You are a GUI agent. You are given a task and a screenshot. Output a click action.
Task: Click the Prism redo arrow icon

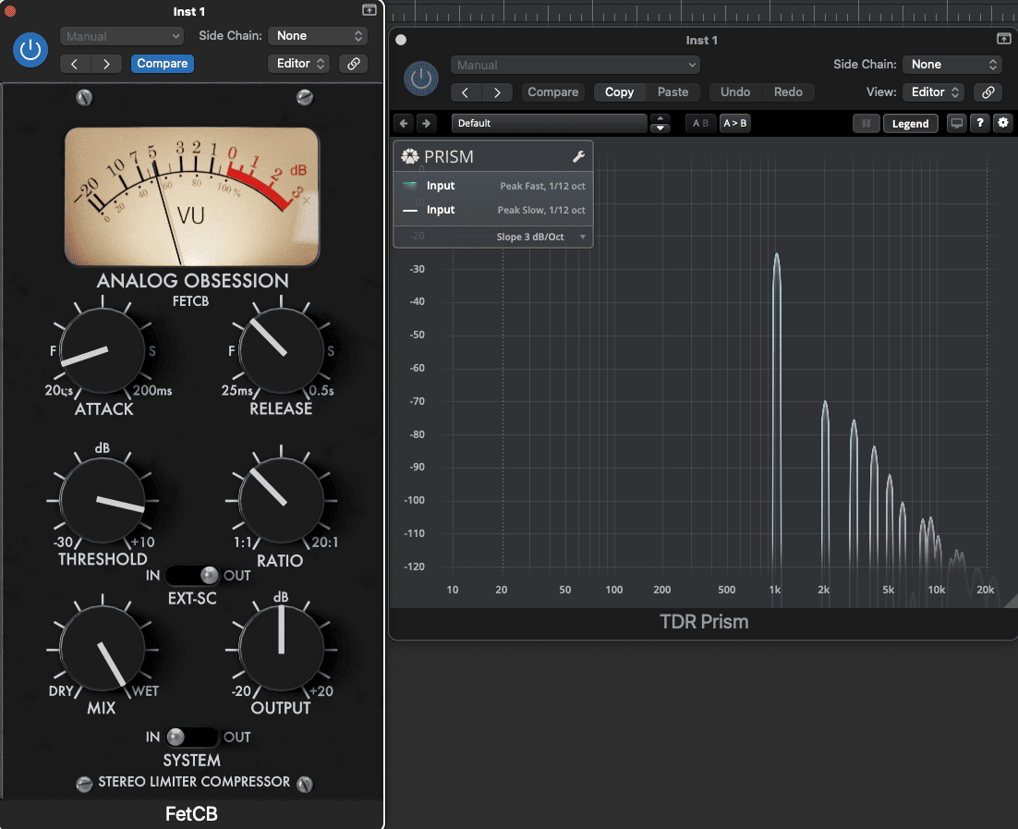[x=425, y=123]
